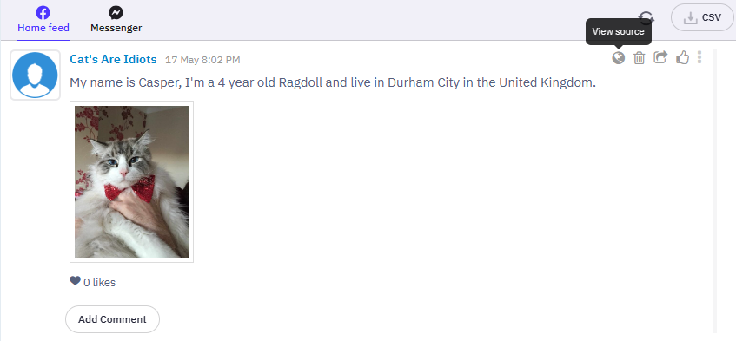
Task: Open the Messenger tab
Action: tap(116, 20)
